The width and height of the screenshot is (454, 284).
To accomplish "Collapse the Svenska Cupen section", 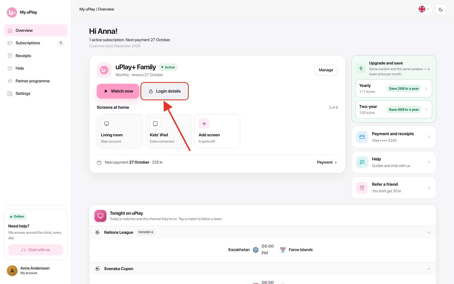I will click(x=429, y=269).
